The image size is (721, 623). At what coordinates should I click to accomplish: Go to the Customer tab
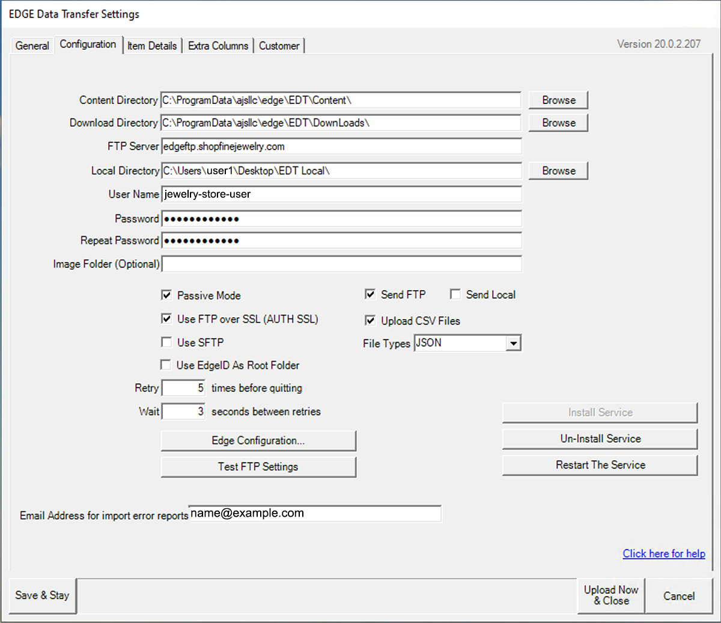279,46
